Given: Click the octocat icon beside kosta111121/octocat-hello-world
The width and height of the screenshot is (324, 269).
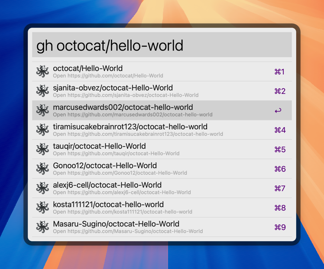Looking at the screenshot, I should tap(42, 208).
